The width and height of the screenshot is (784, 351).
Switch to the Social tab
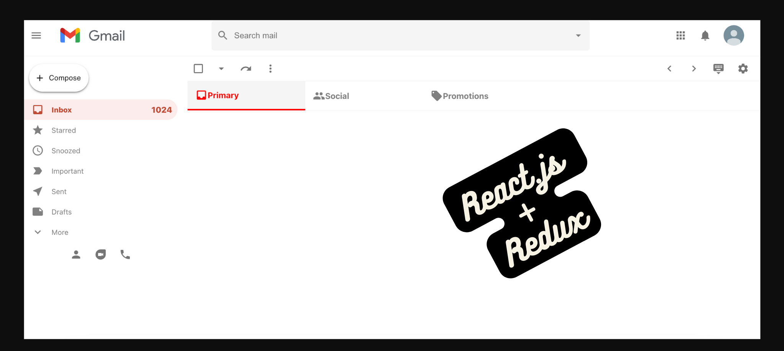pos(332,96)
